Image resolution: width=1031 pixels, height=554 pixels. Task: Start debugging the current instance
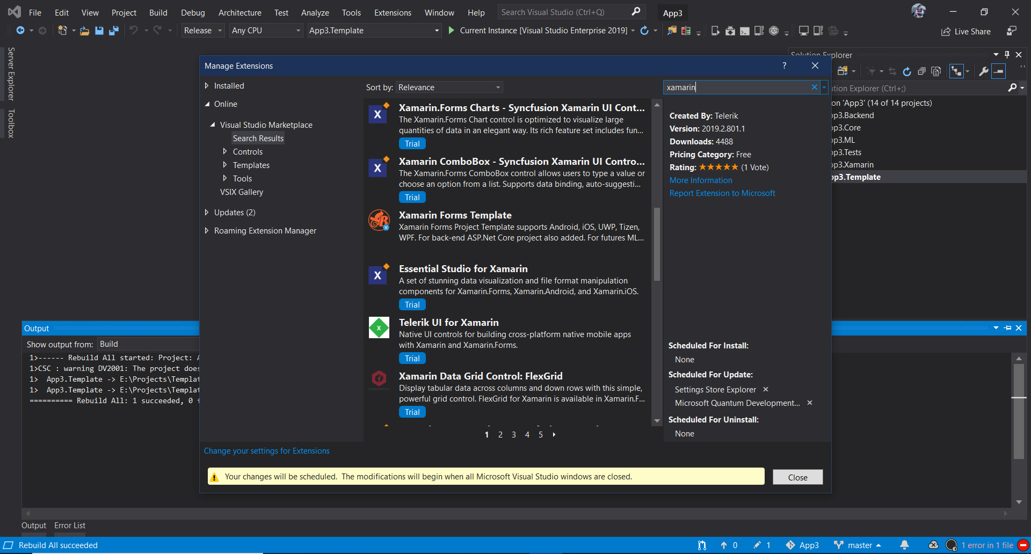(x=451, y=31)
